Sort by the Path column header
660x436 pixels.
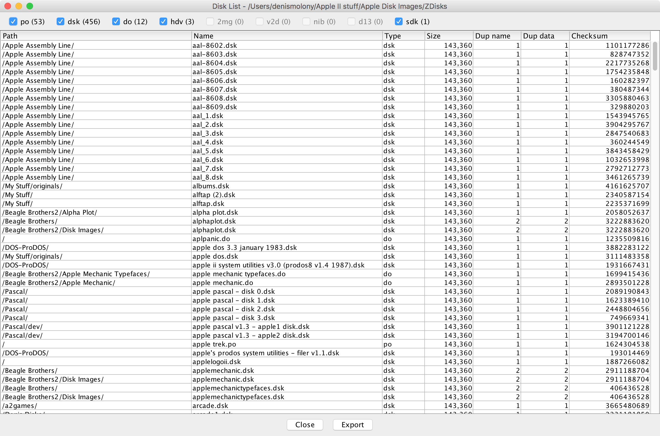[x=96, y=36]
